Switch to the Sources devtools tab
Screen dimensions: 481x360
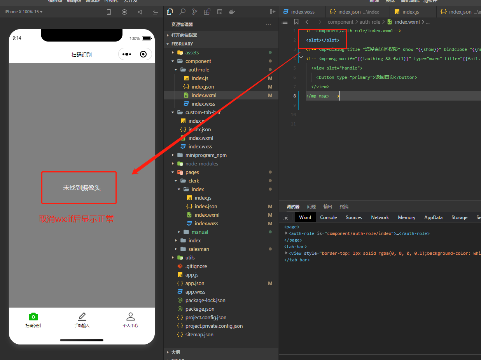354,217
